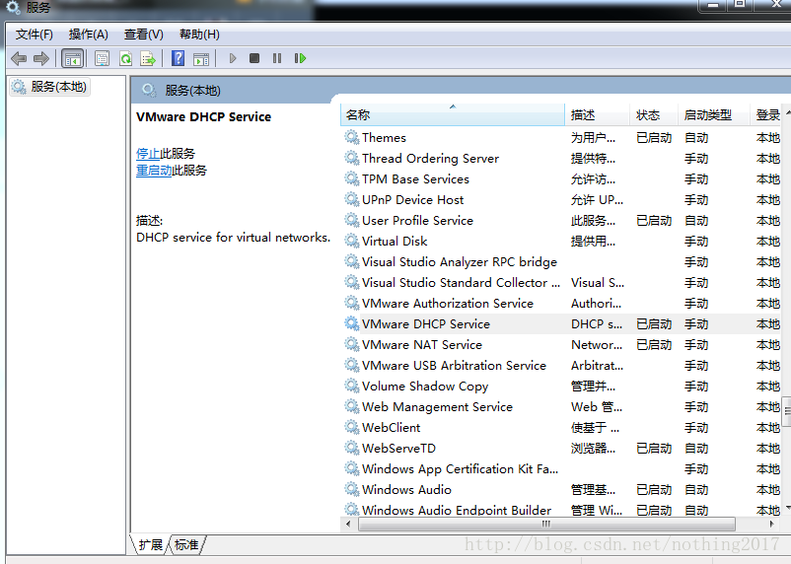Select the Visual Studio Analyzer RPC bridge row
This screenshot has width=791, height=564.
(x=561, y=262)
